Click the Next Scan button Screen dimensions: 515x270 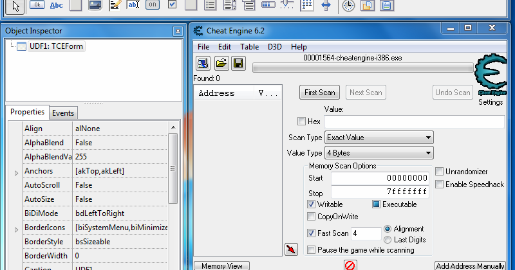366,93
